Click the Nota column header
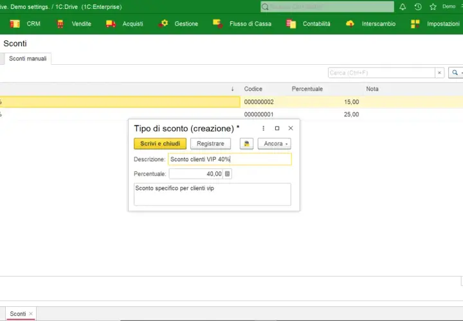 tap(372, 89)
